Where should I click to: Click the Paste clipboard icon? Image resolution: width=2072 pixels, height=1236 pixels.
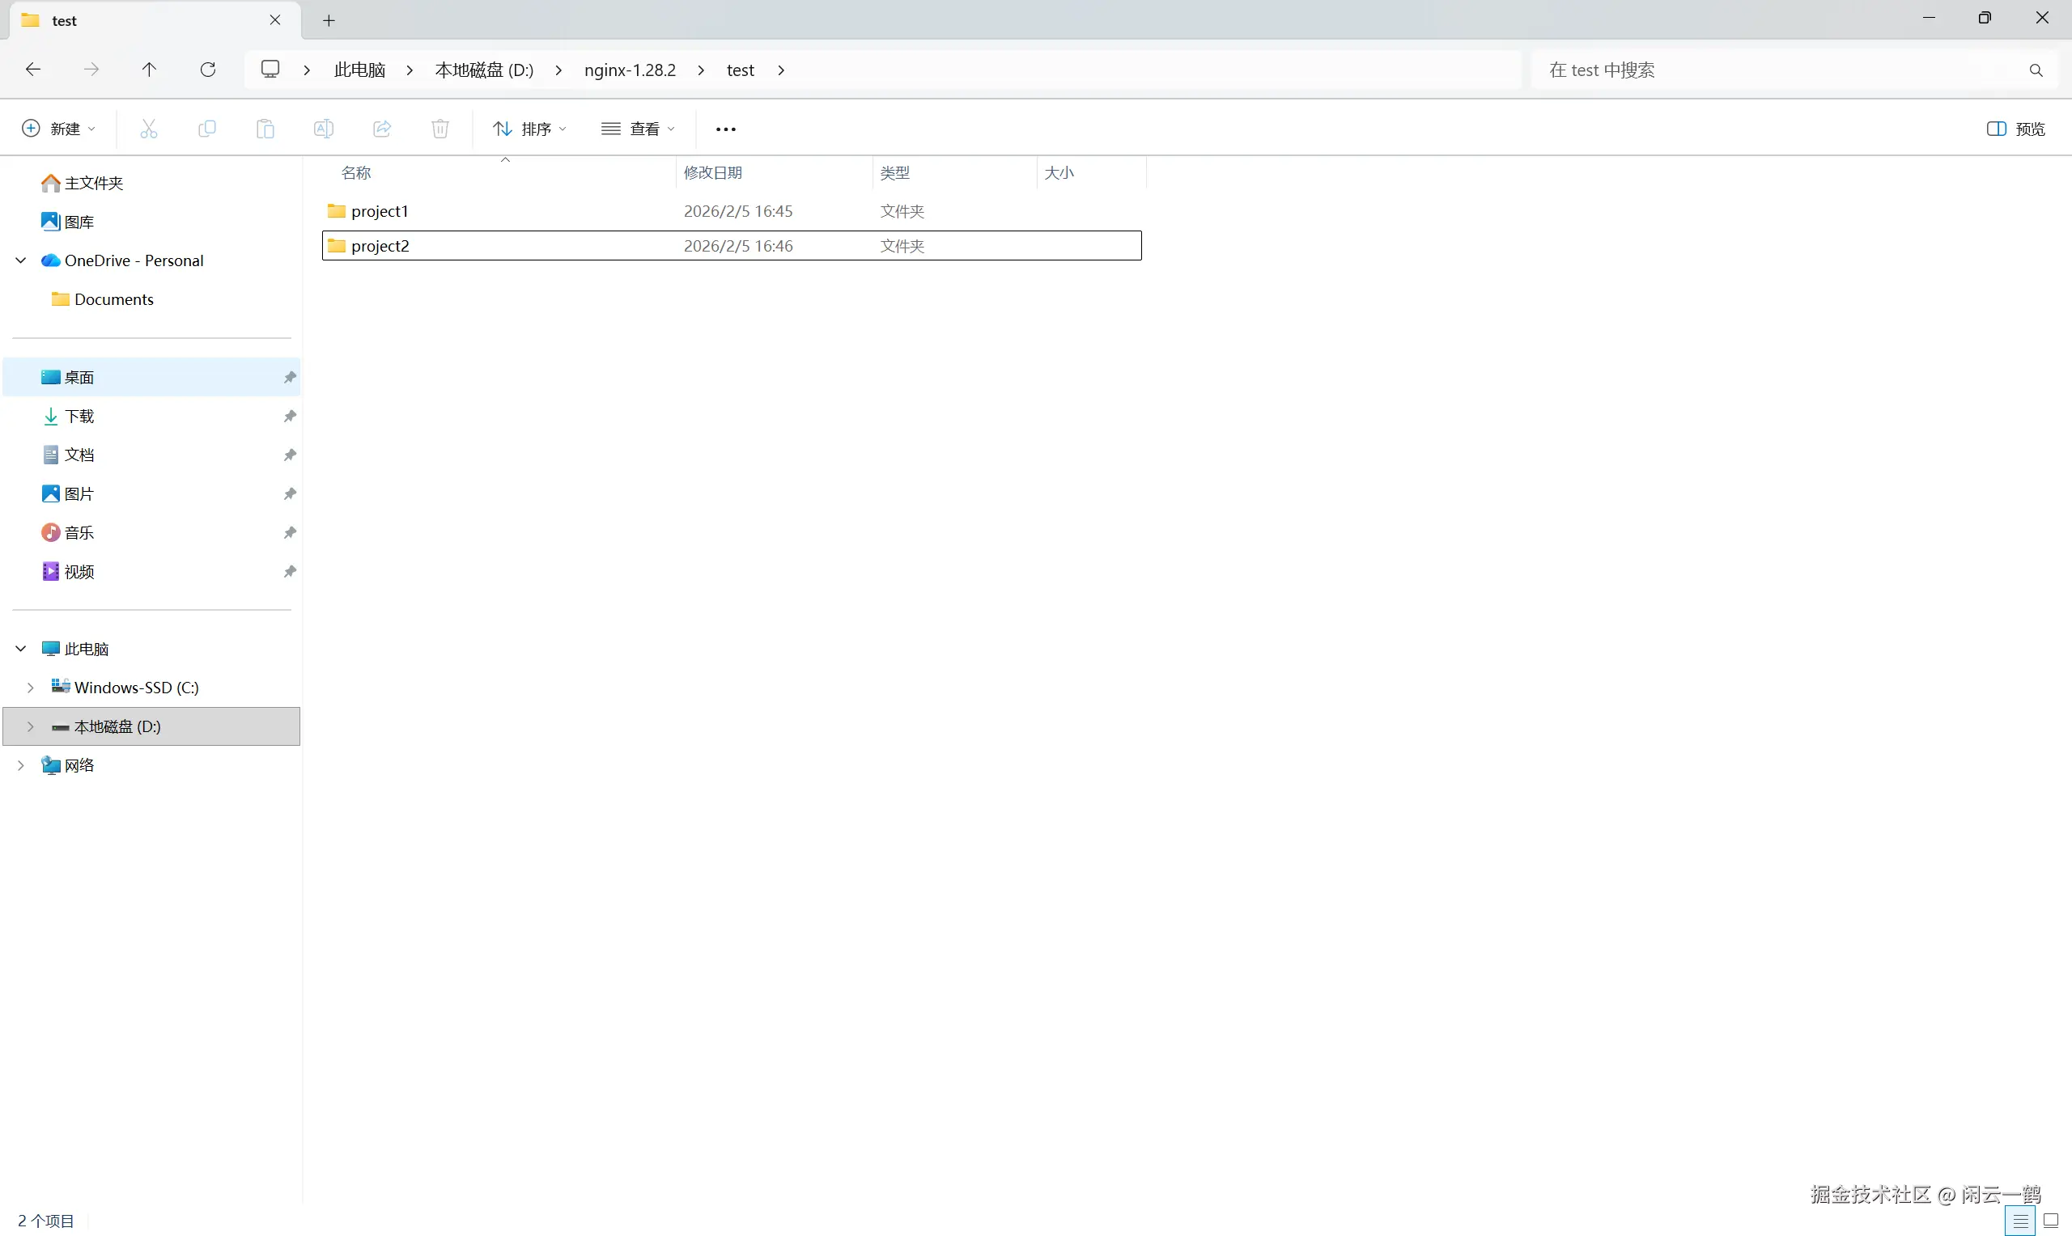[x=265, y=129]
